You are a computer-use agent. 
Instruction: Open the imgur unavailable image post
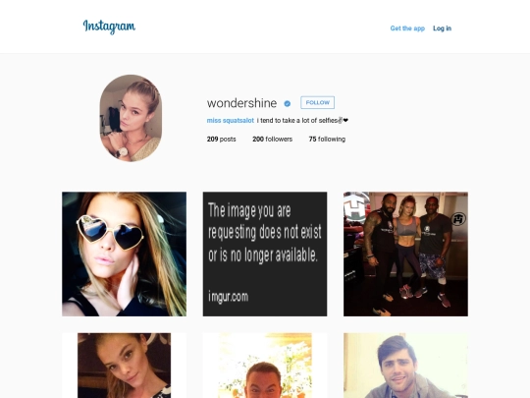click(265, 255)
